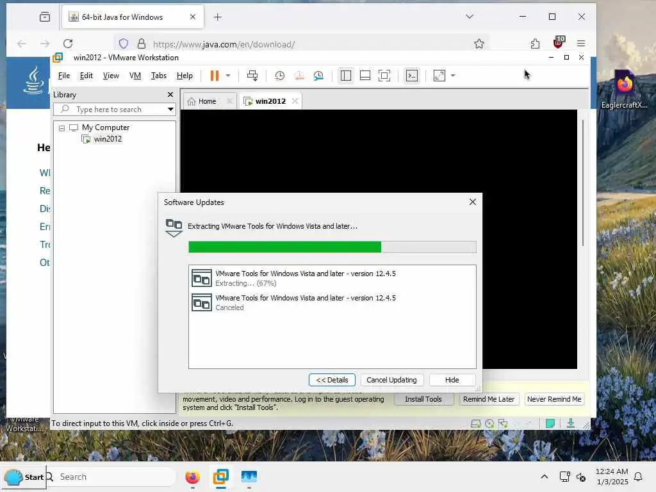Select the VMware Tools item showing Extracting (67%)
The image size is (656, 492).
click(332, 278)
